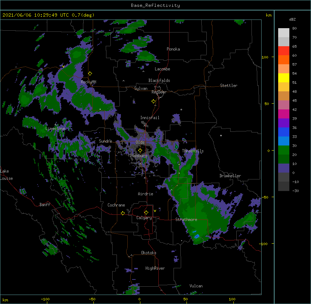Screen dimensions: 311x304
Task: Click the Vulcan label
Action: [196, 286]
